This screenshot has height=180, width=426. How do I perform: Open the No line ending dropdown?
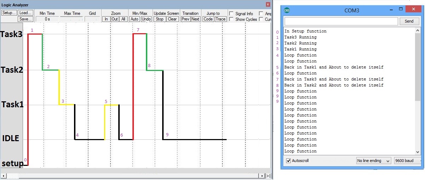pyautogui.click(x=373, y=161)
